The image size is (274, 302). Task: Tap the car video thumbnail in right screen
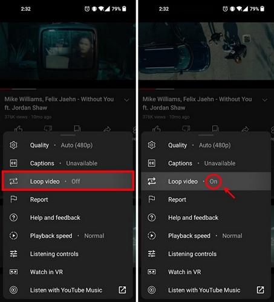point(206,51)
